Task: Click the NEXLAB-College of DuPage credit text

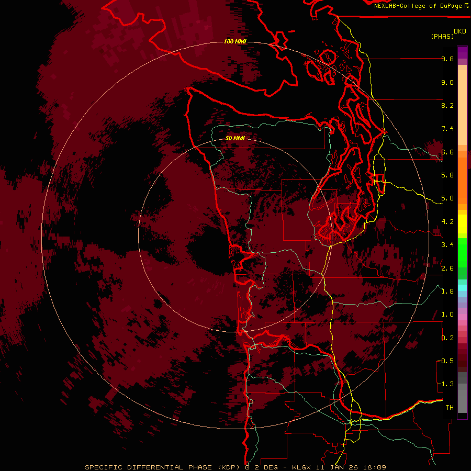Action: coord(419,6)
